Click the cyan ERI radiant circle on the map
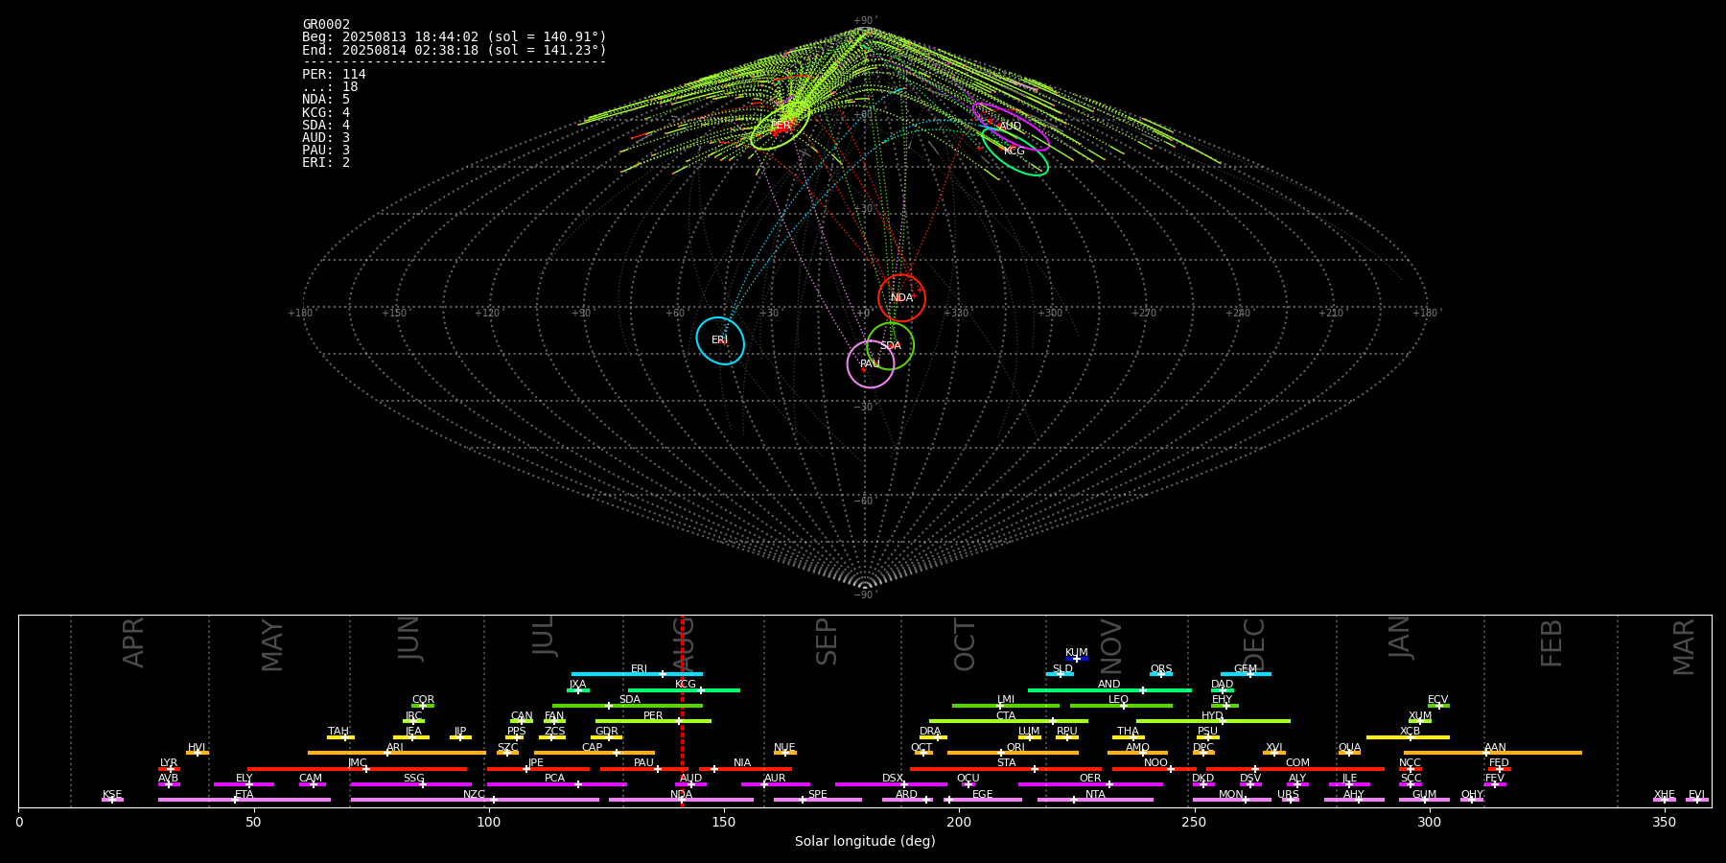The image size is (1726, 863). pos(720,340)
